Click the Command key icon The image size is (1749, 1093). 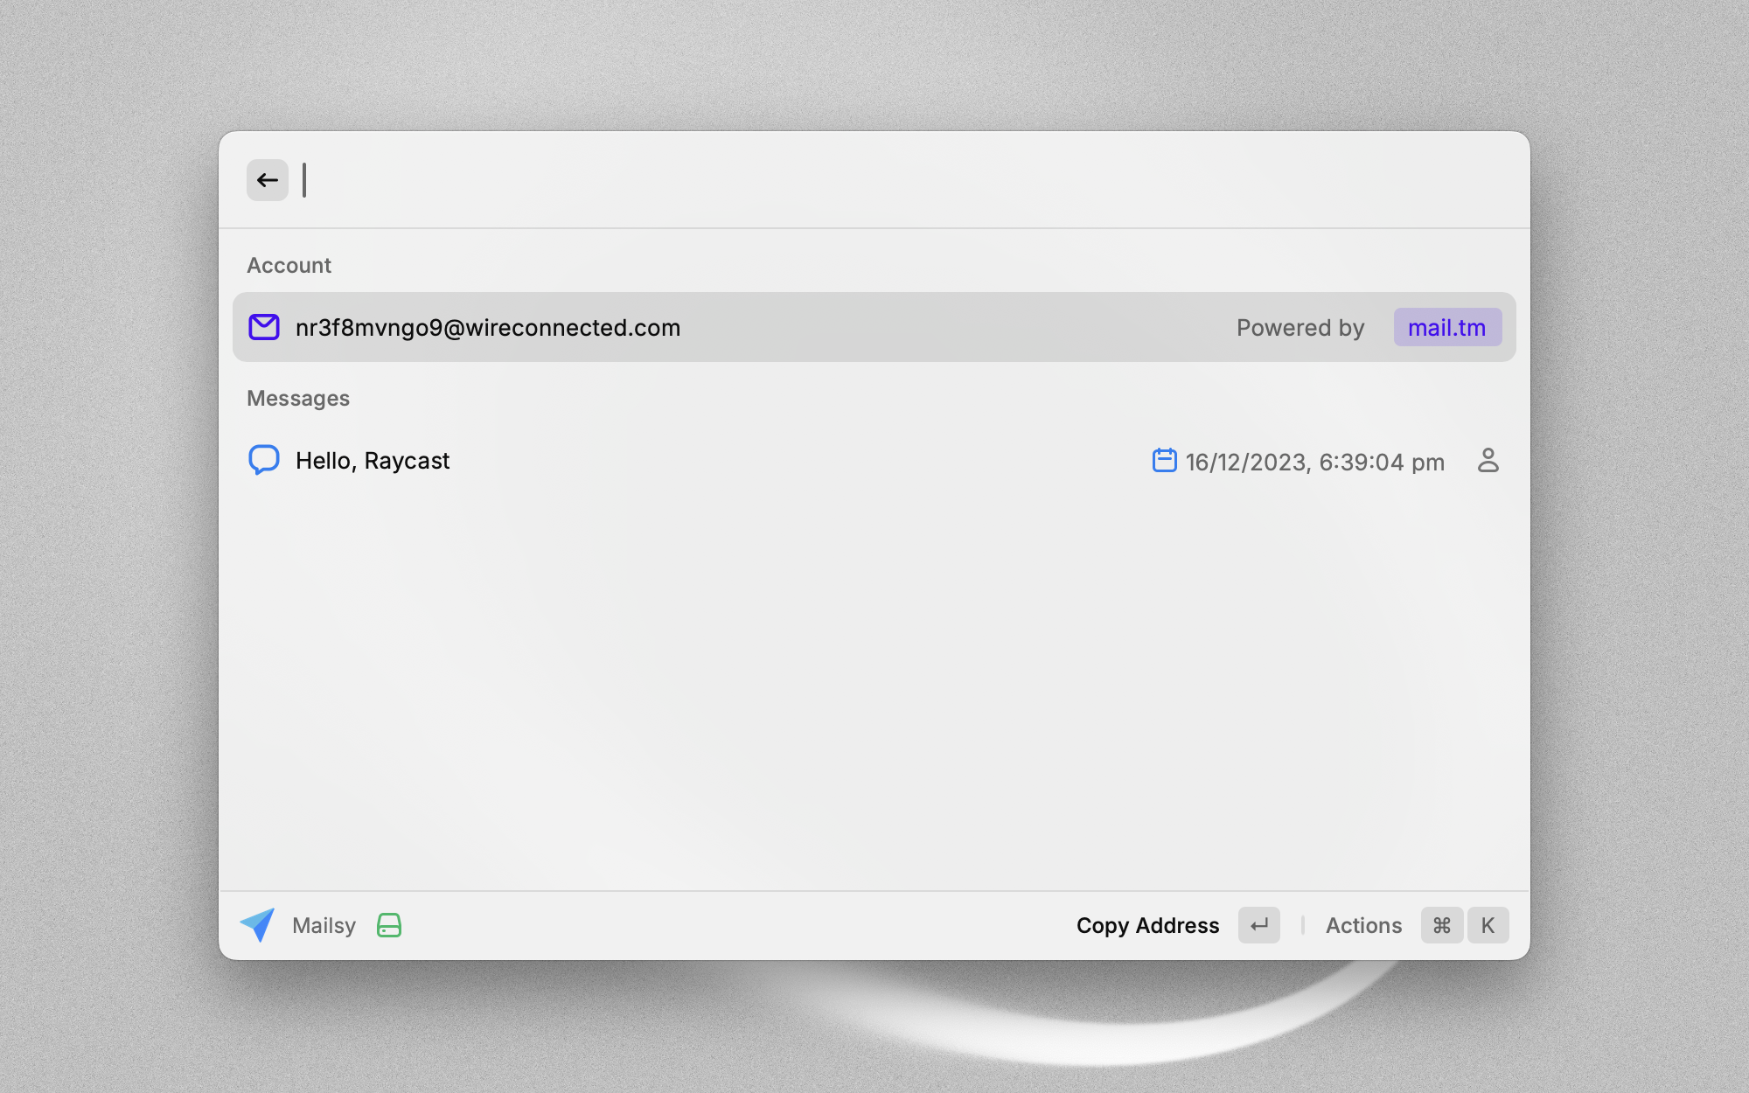pyautogui.click(x=1442, y=925)
